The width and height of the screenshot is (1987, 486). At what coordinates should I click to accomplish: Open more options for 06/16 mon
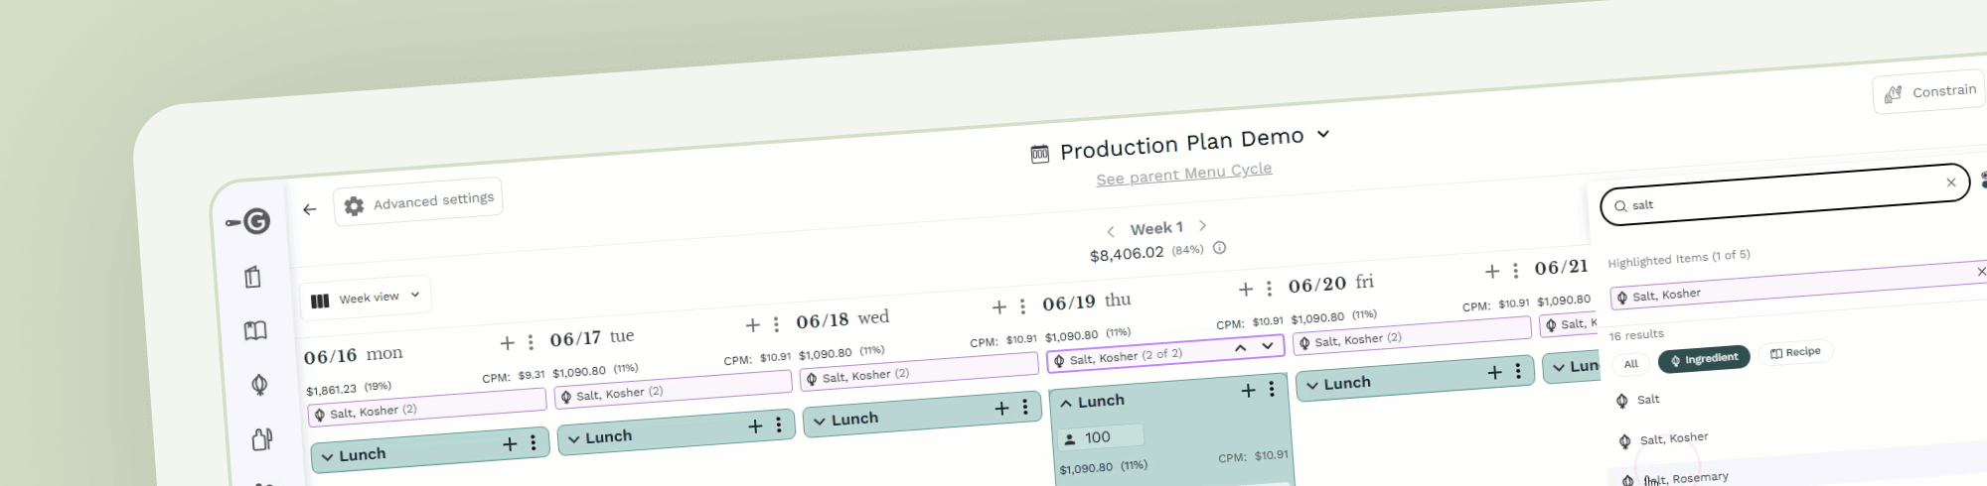click(x=531, y=341)
